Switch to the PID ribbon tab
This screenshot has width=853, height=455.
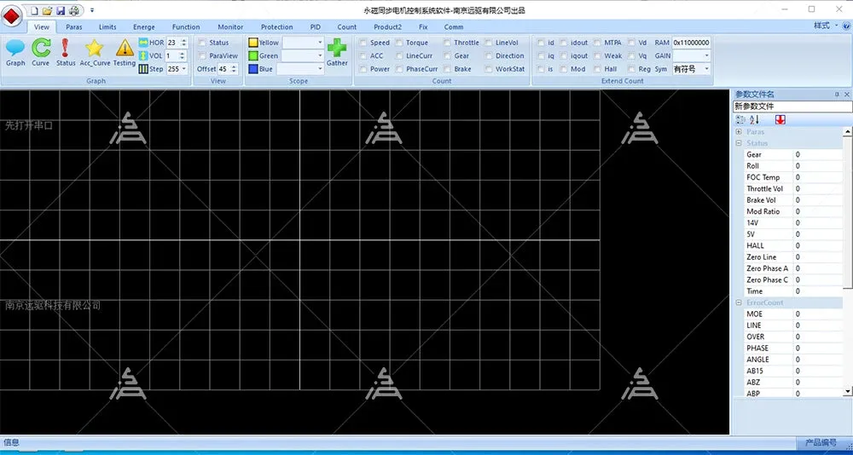tap(316, 26)
